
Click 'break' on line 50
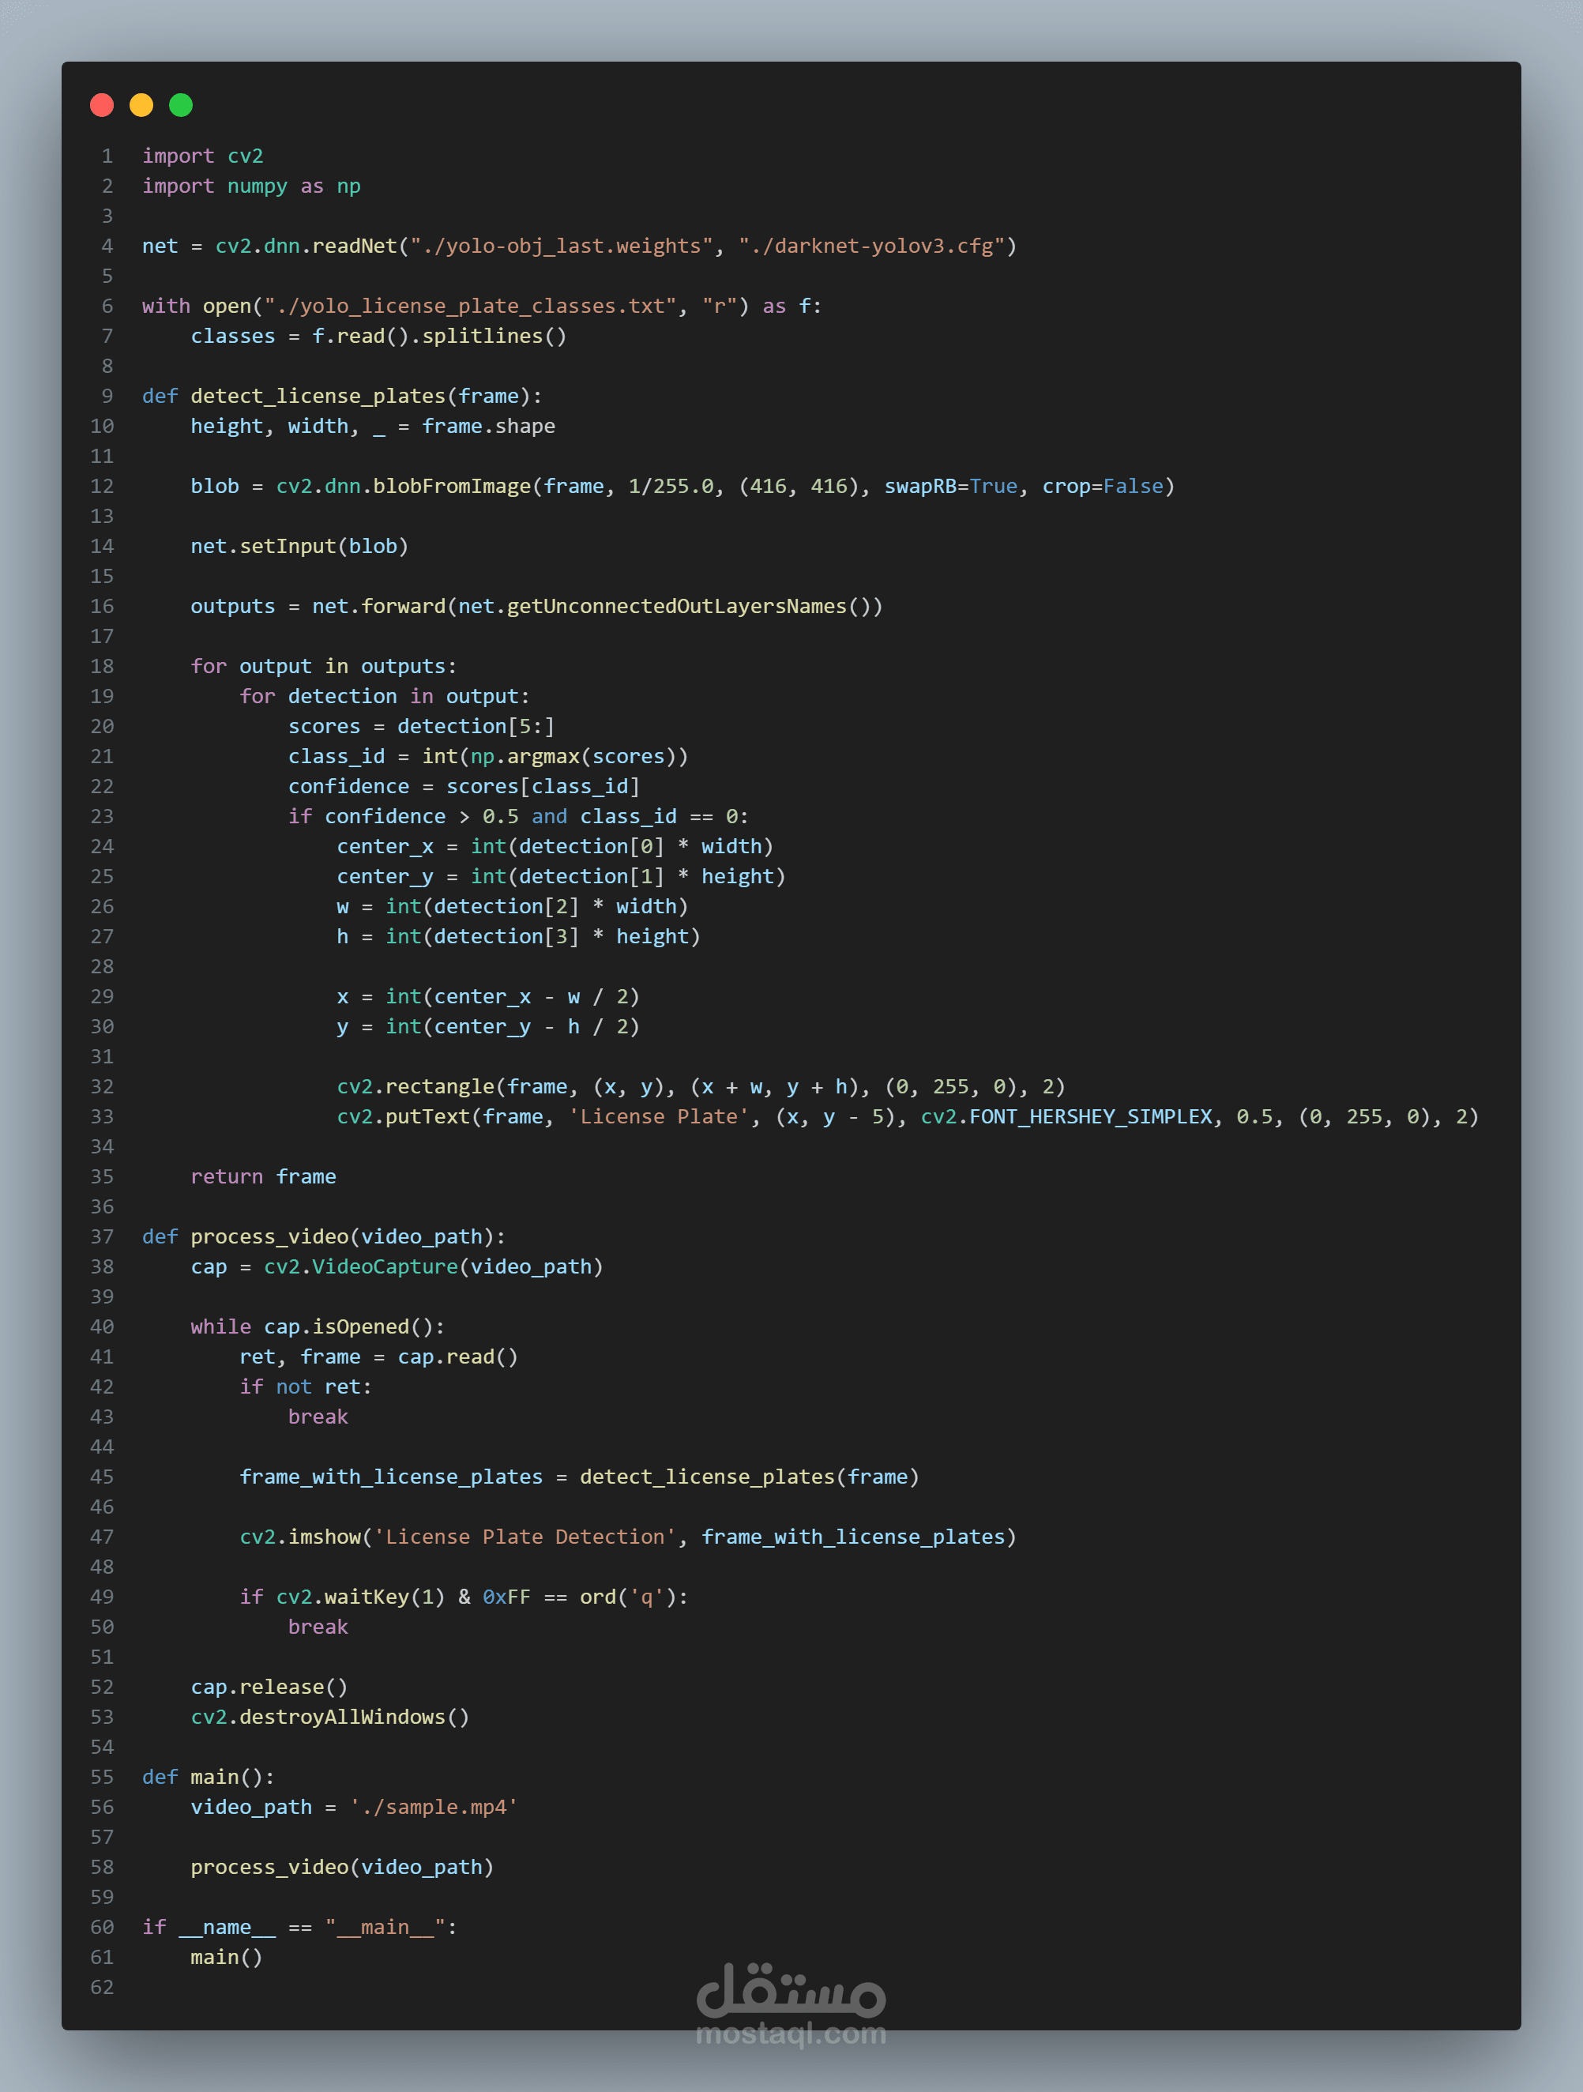click(x=318, y=1627)
